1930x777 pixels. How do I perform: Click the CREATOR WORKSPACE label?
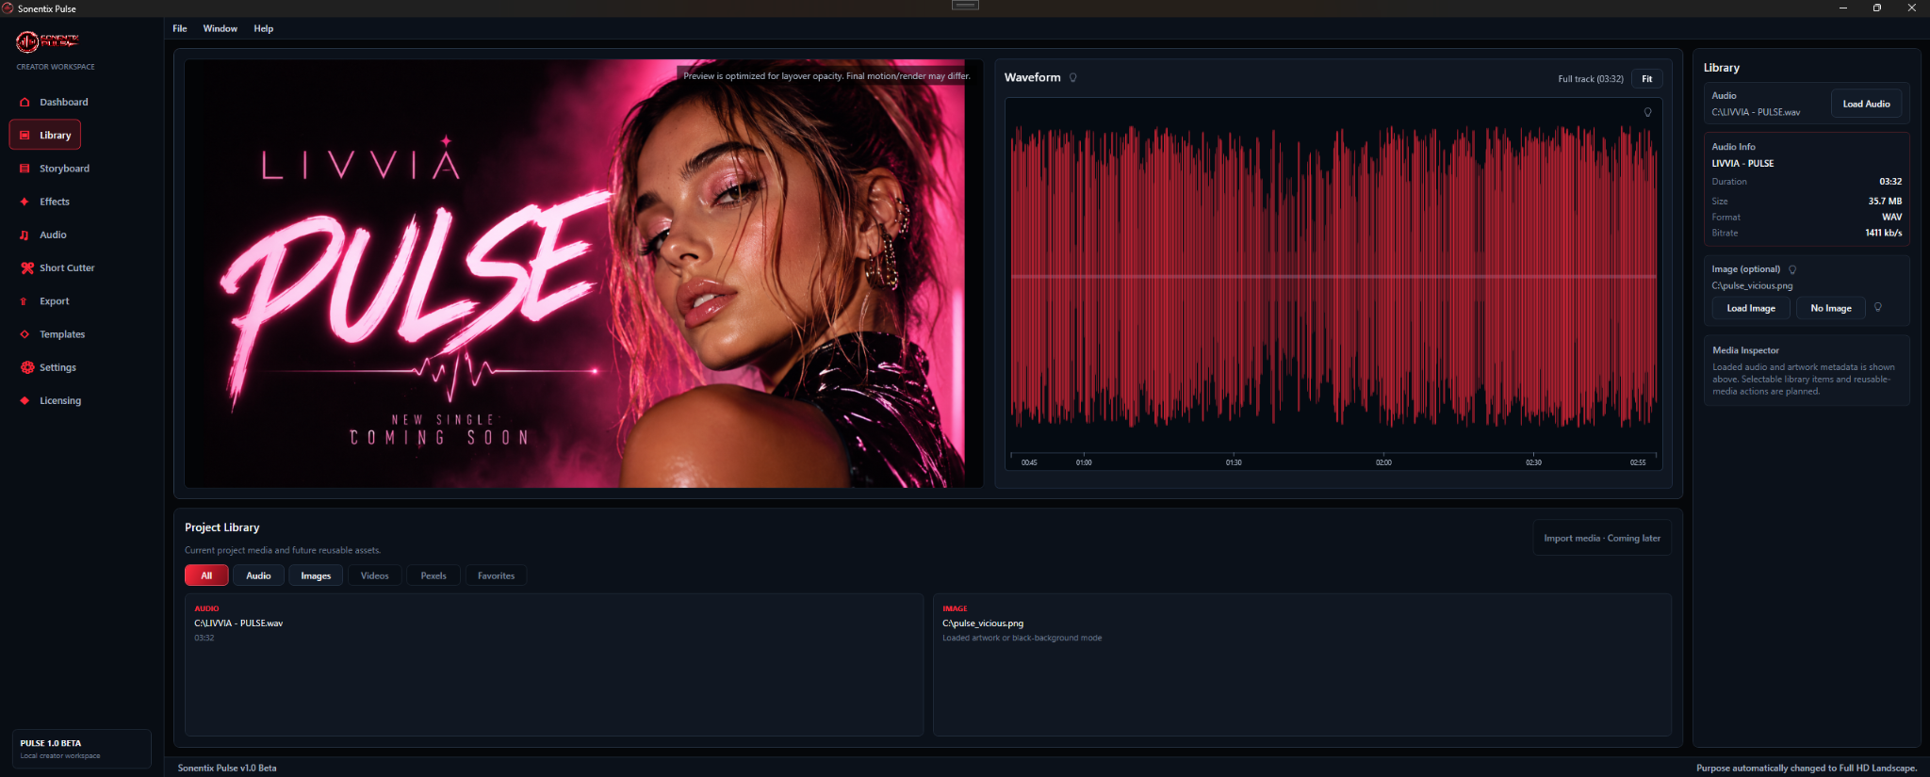tap(56, 67)
